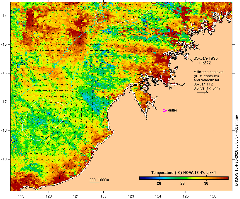Click the dark blue end of temperature colorbar
This screenshot has width=240, height=199.
click(142, 178)
